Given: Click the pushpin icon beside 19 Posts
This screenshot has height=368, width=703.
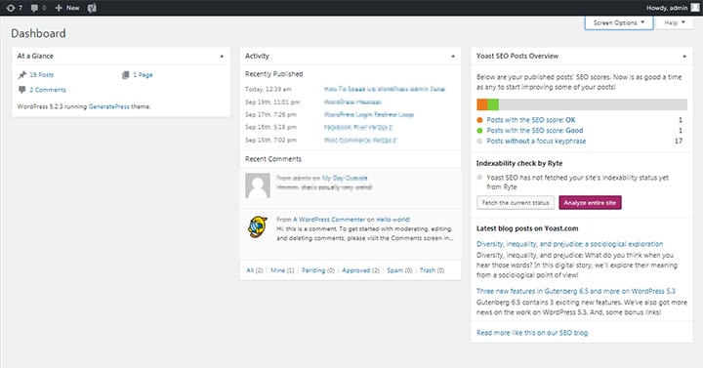Looking at the screenshot, I should pyautogui.click(x=21, y=75).
